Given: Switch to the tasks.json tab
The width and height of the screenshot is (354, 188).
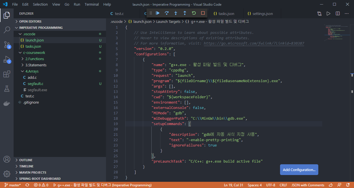Looking at the screenshot, I should coord(226,14).
